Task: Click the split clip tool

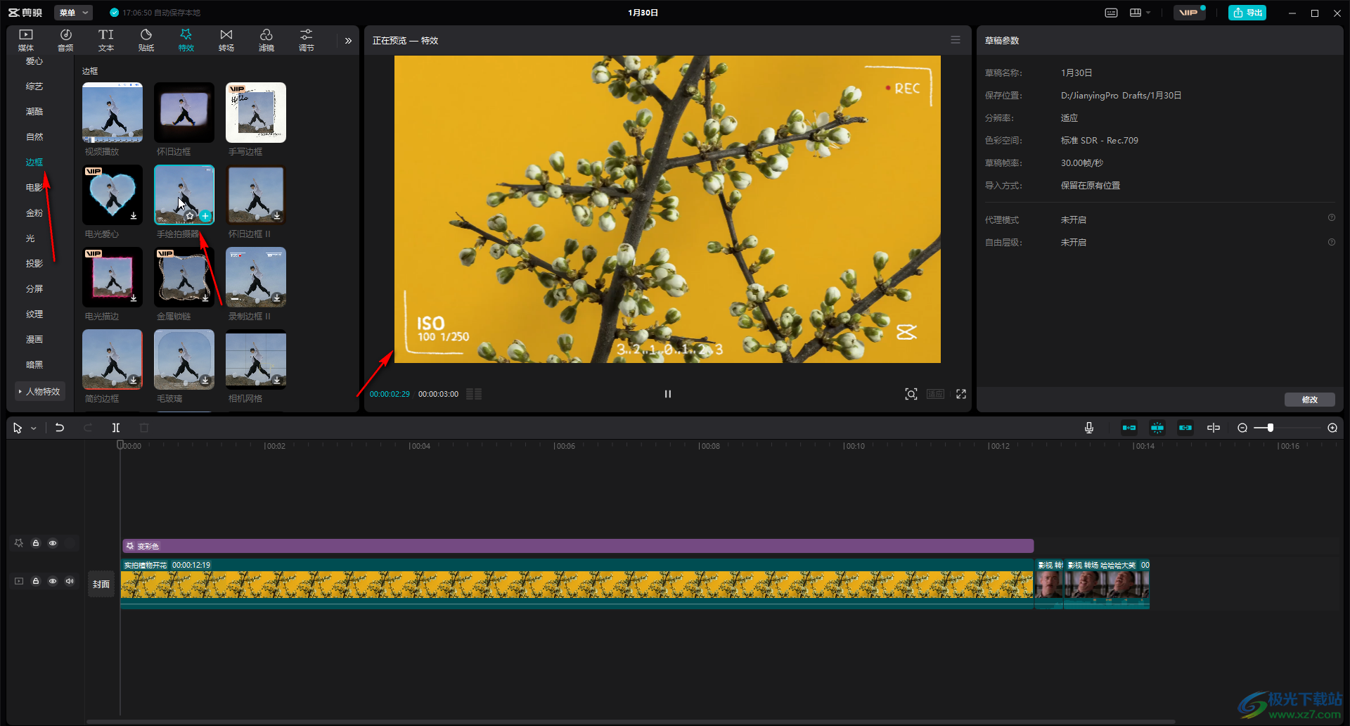Action: [116, 428]
